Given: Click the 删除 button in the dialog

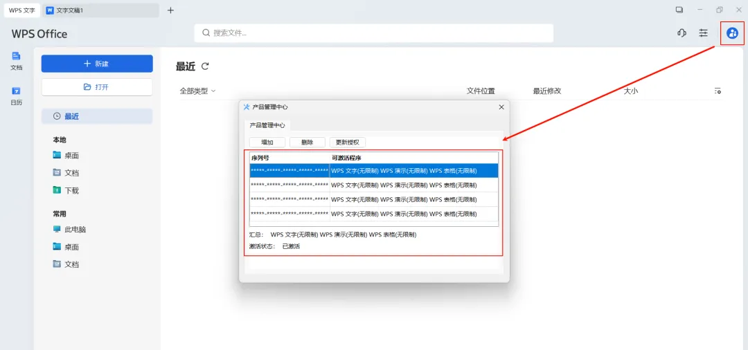Looking at the screenshot, I should [308, 142].
